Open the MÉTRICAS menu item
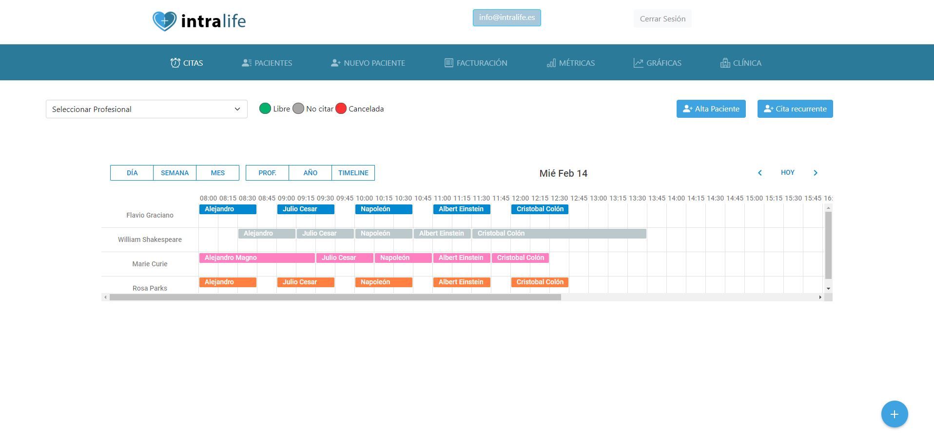The image size is (934, 442). pos(571,63)
